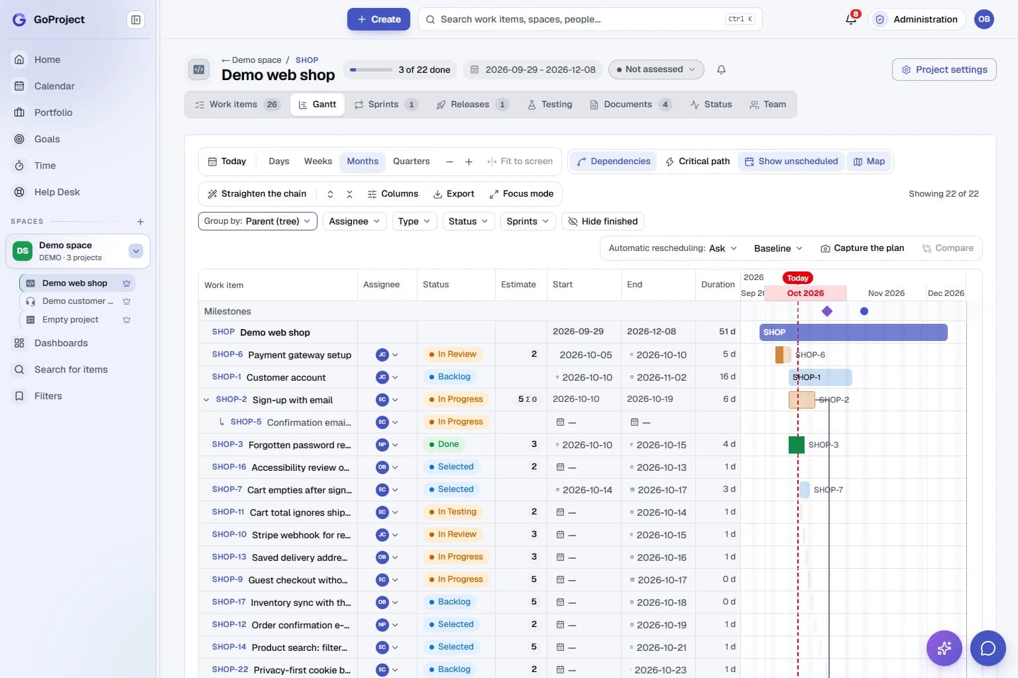Click the purple diamond milestone marker
The image size is (1018, 678).
click(x=826, y=311)
